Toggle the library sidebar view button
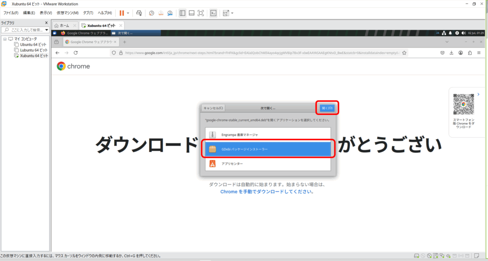The width and height of the screenshot is (488, 261). click(x=182, y=13)
